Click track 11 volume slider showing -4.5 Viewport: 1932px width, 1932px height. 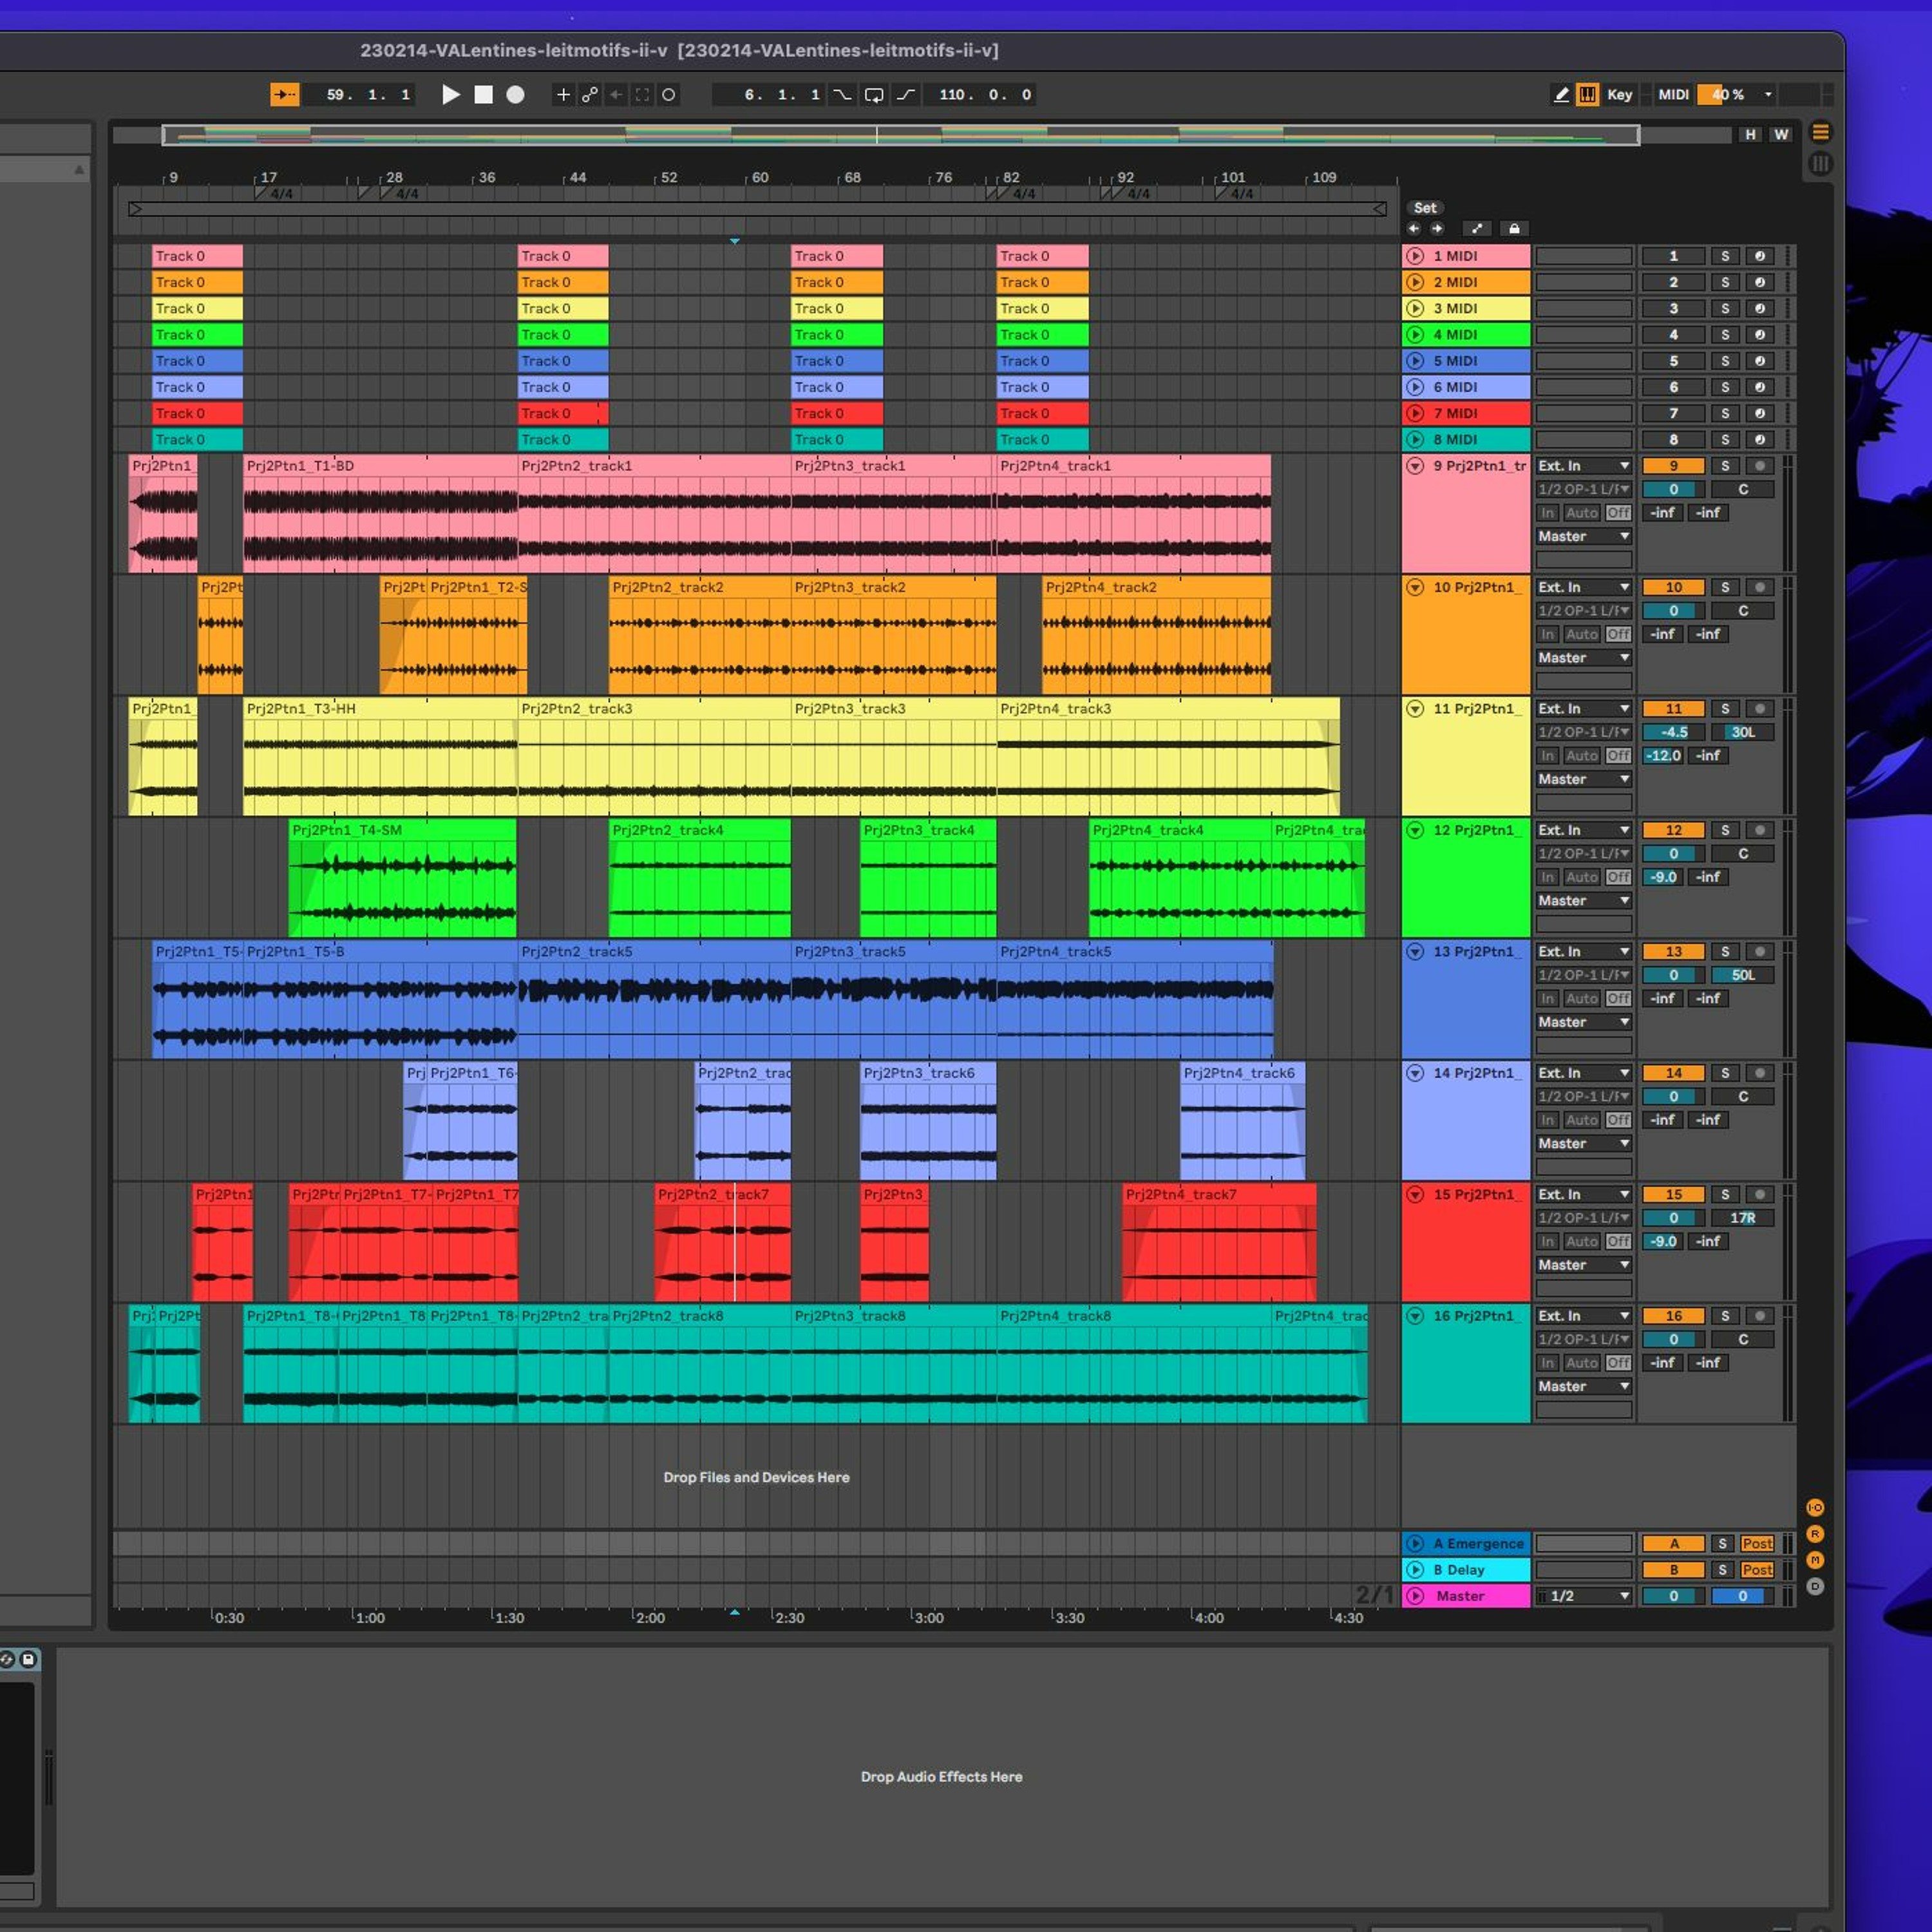point(1673,732)
